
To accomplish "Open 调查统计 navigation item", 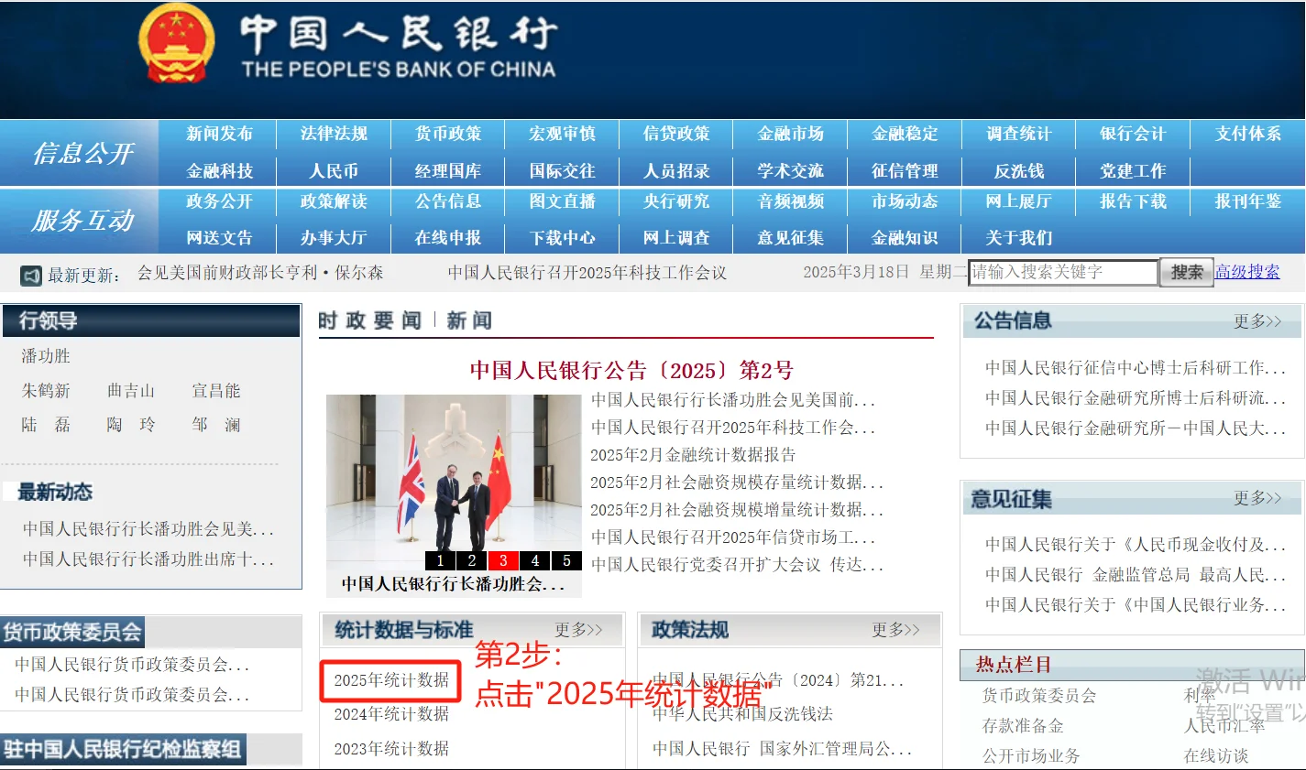I will pos(1019,134).
